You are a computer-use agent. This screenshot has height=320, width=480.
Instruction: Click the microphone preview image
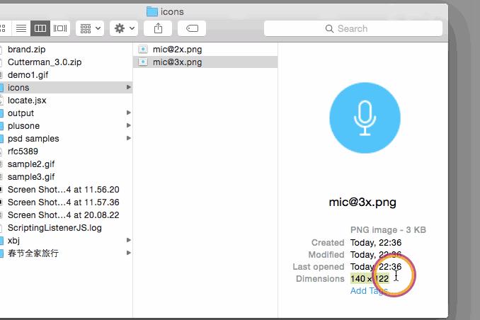coord(365,118)
